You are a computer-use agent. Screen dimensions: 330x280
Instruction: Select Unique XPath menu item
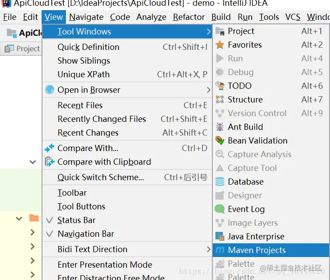click(x=127, y=74)
